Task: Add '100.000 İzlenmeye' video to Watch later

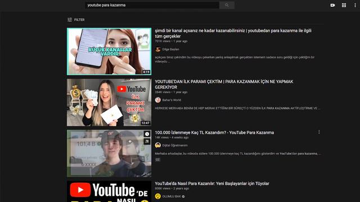Action: click(x=147, y=134)
